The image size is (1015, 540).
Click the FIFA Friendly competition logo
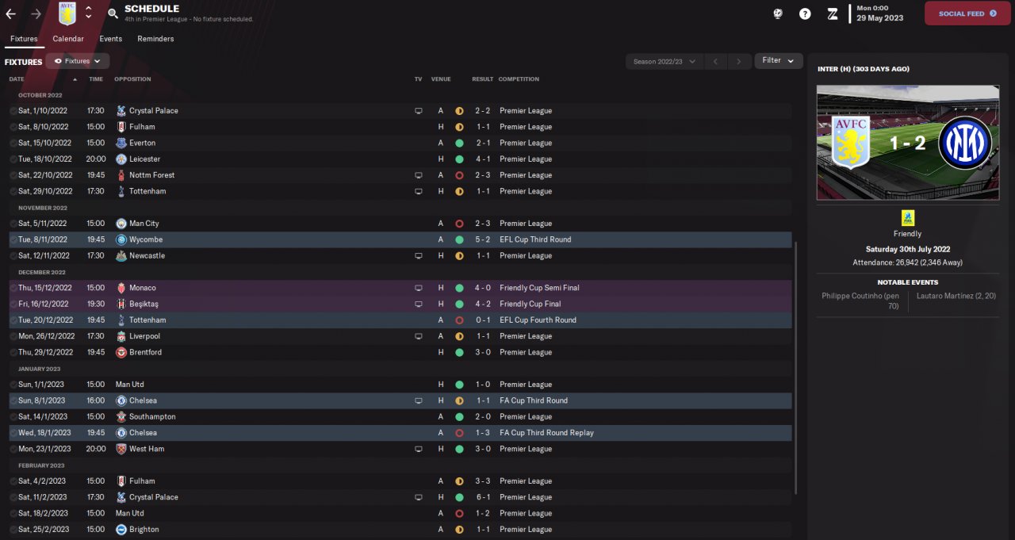click(907, 218)
